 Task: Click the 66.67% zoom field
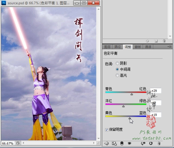coord(8,143)
